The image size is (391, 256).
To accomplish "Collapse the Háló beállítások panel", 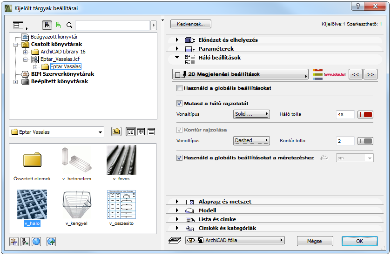I will click(x=177, y=58).
